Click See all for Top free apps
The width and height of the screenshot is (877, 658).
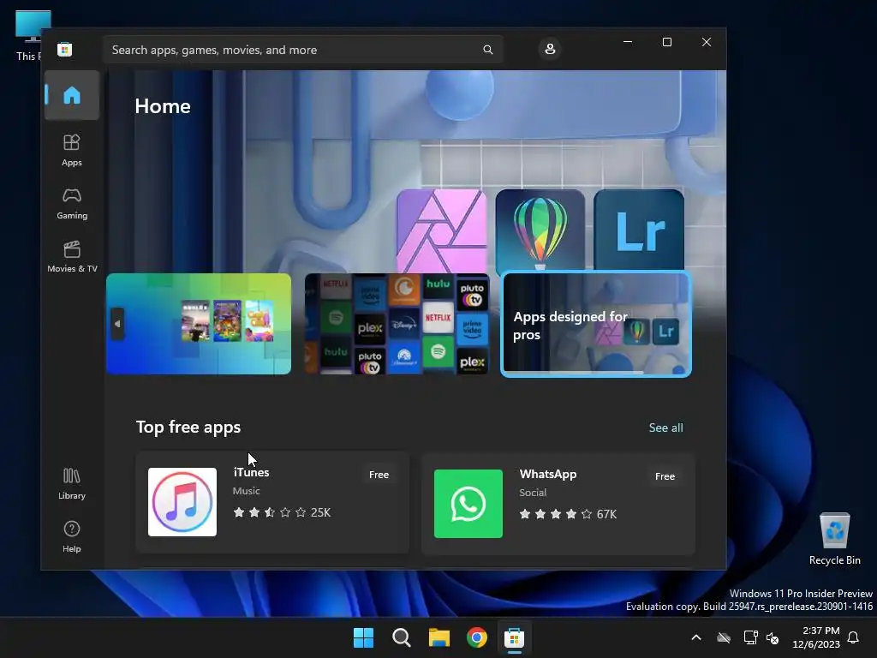pyautogui.click(x=665, y=428)
